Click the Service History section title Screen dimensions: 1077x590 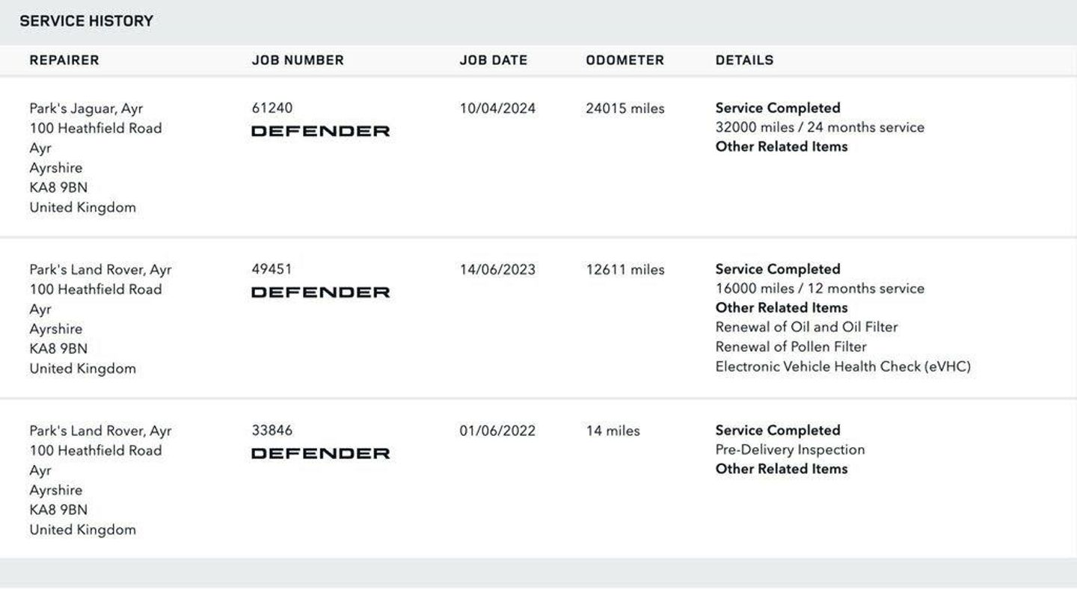point(87,21)
